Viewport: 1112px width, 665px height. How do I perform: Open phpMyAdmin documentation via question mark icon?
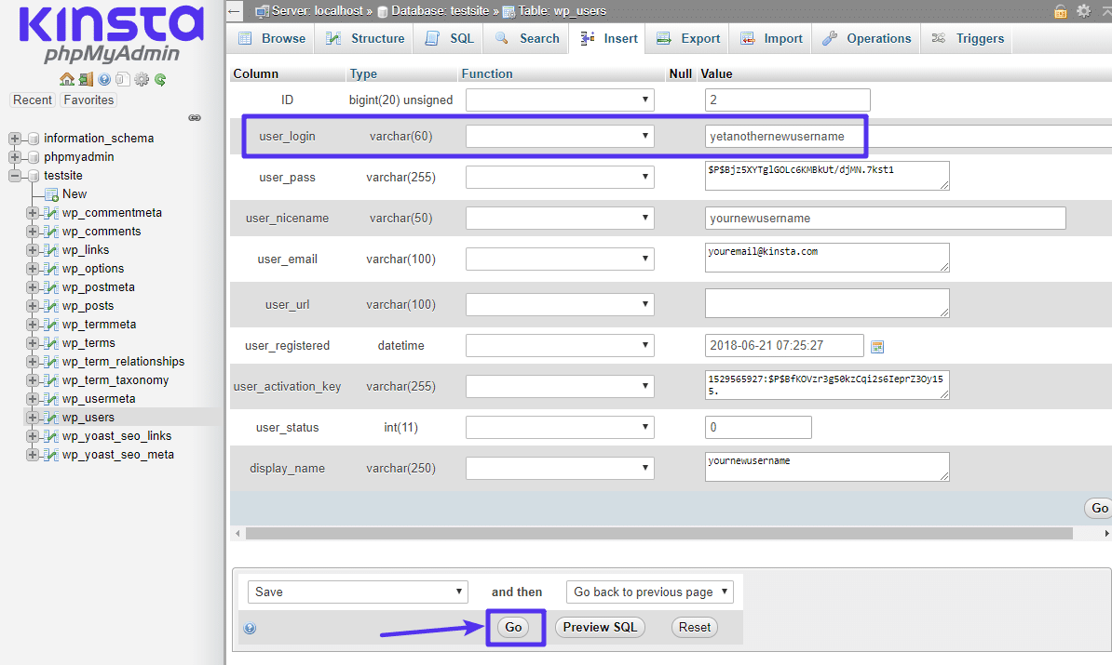coord(103,79)
